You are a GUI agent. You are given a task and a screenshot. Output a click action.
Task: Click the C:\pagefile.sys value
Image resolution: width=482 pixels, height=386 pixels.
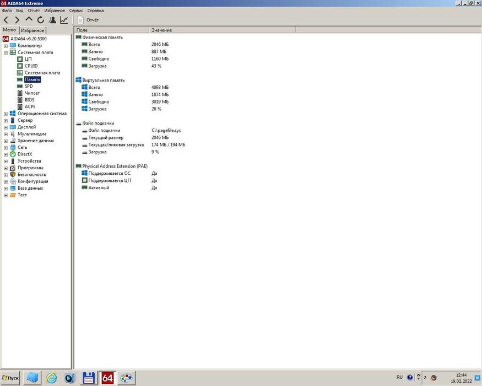(x=166, y=131)
